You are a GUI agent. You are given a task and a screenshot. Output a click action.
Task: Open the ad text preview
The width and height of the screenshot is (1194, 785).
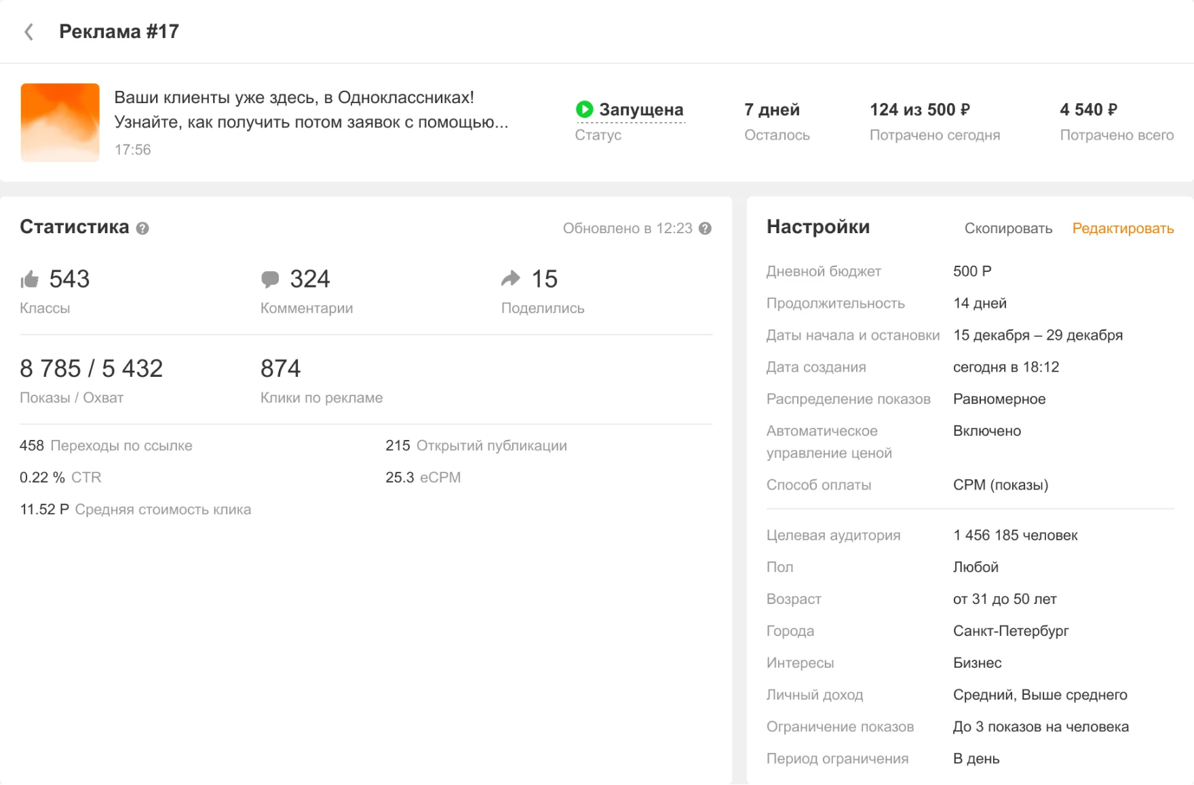pos(311,110)
